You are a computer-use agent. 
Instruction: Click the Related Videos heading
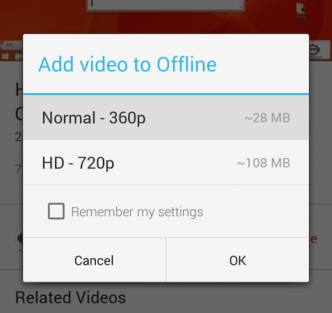point(70,298)
